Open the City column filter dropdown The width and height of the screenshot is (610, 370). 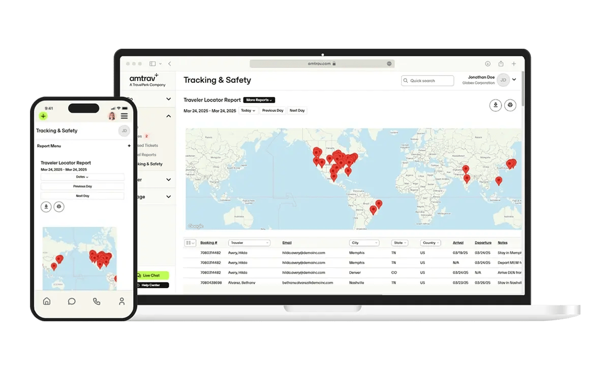point(364,243)
